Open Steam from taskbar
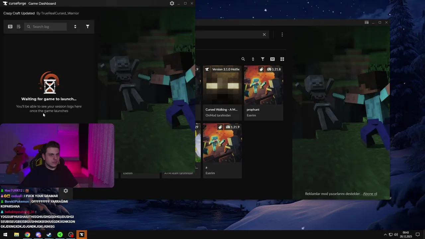 coord(49,235)
